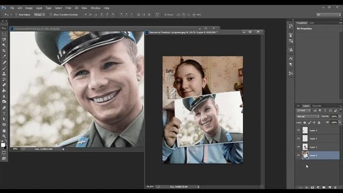The width and height of the screenshot is (343, 193).
Task: Toggle lock all padlock icon
Action: coord(319,123)
